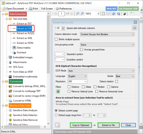Viewport: 143px width, 134px height.
Task: Enable Deskew filter checkbox
Action: (69, 87)
